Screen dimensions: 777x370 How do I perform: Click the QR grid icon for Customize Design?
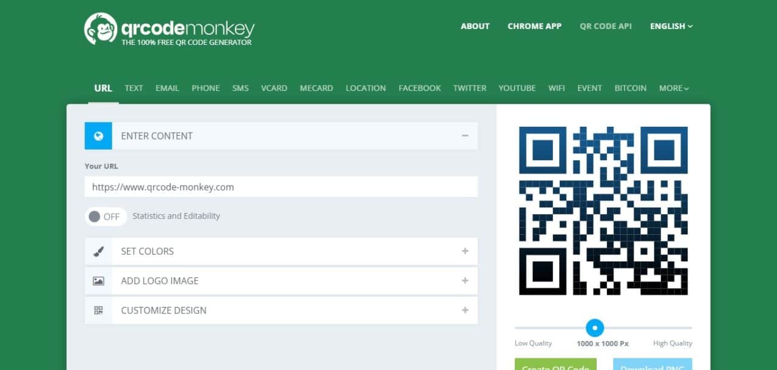coord(98,311)
